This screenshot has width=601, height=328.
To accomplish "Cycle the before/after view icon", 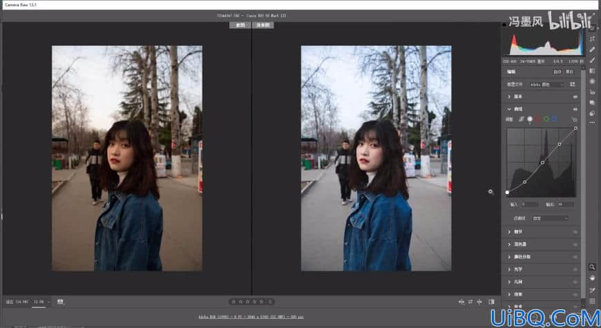I will pyautogui.click(x=491, y=302).
